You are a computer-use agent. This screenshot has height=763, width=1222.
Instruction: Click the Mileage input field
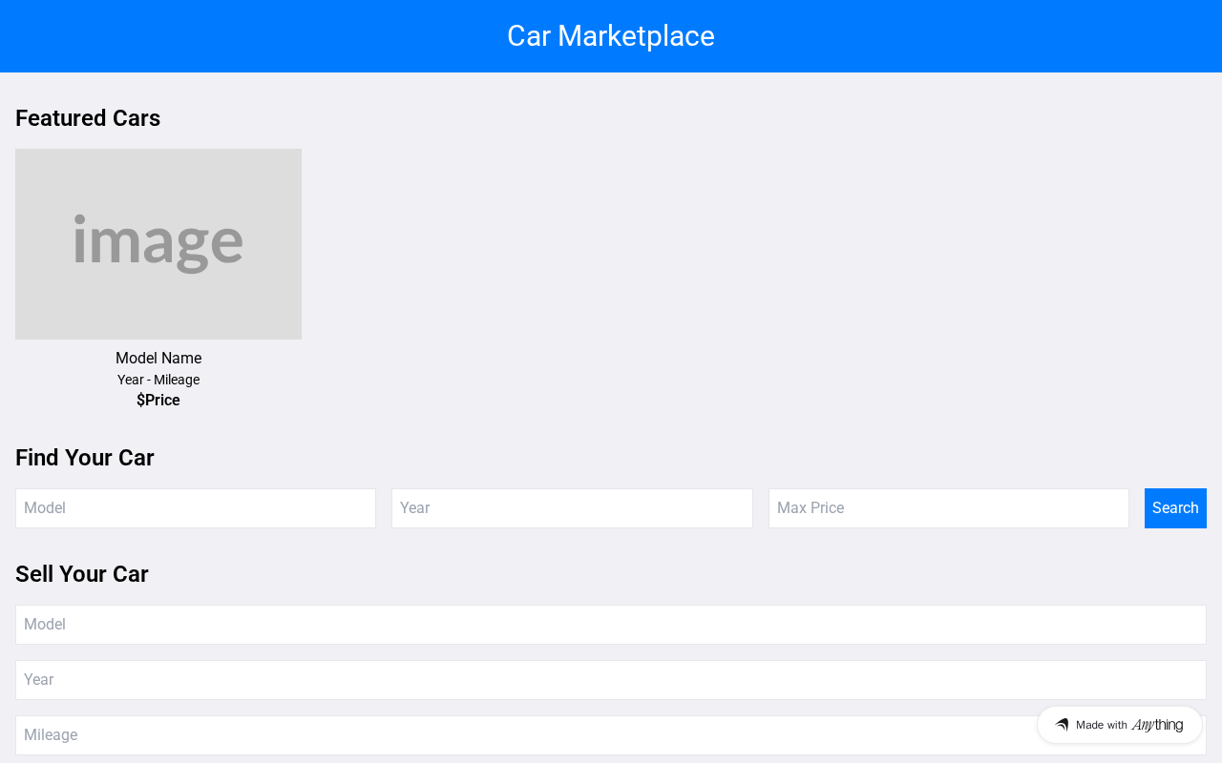click(x=516, y=735)
